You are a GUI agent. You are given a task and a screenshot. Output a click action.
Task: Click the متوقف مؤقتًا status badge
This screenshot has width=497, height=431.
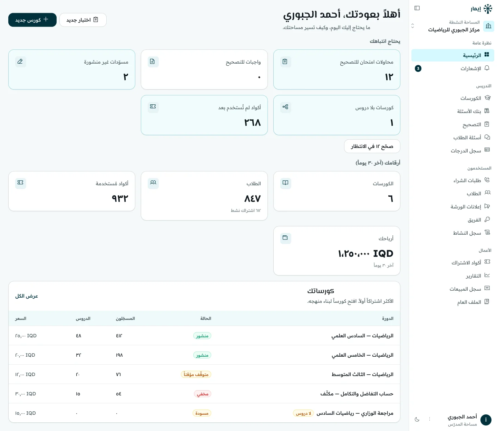coord(196,374)
